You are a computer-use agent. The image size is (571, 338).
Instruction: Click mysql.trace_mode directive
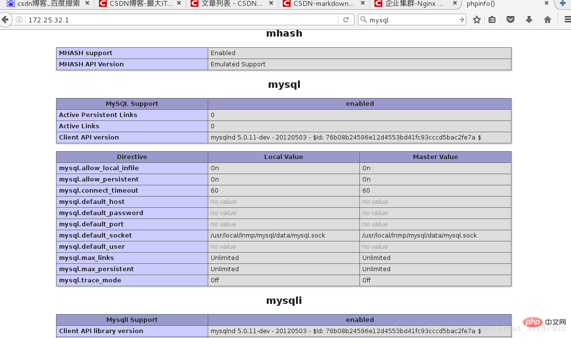(90, 280)
